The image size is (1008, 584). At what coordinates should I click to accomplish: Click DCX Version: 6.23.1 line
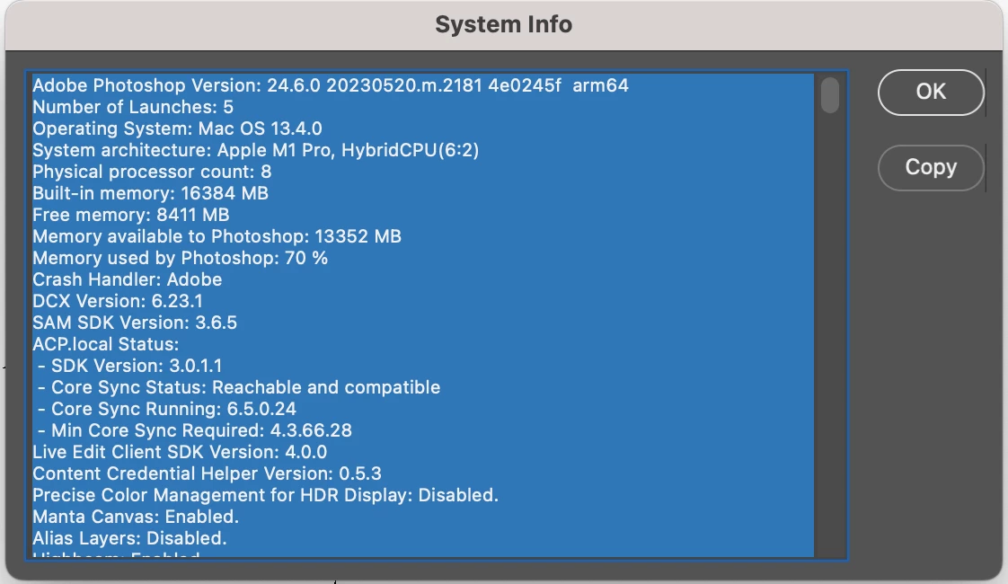tap(118, 301)
